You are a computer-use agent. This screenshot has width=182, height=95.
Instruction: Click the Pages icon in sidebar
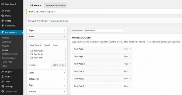(x=2, y=21)
